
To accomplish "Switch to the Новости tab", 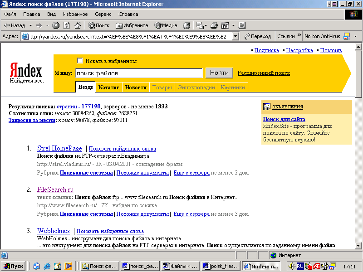I will coord(136,87).
